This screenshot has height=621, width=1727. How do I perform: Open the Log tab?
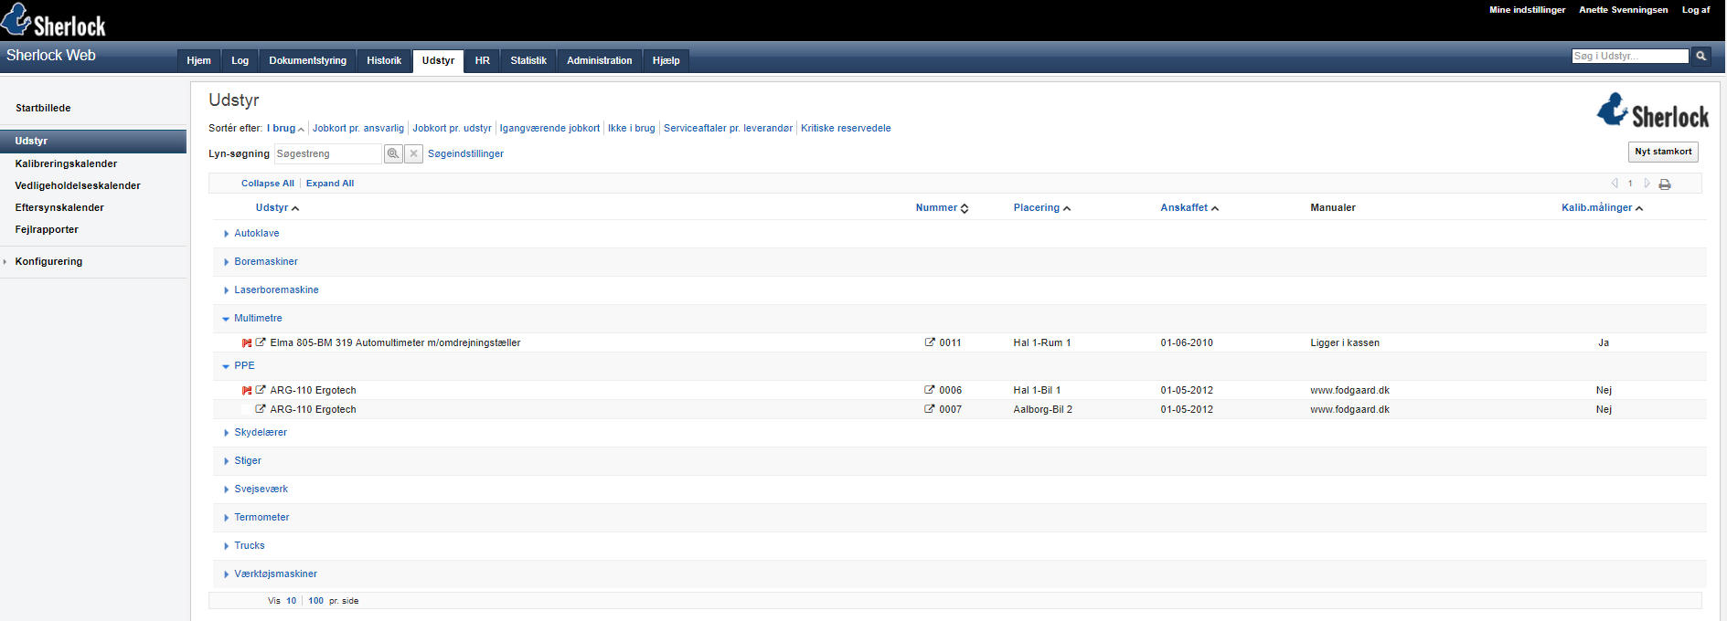[x=240, y=60]
